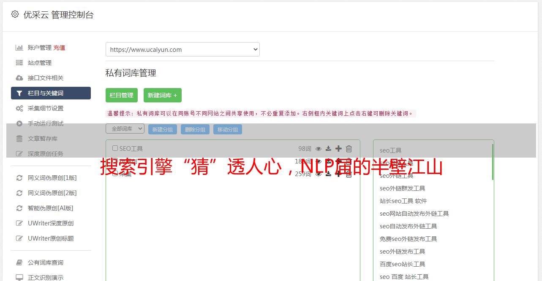Select keyword 站长seo工具 软件
542x281 pixels.
403,201
